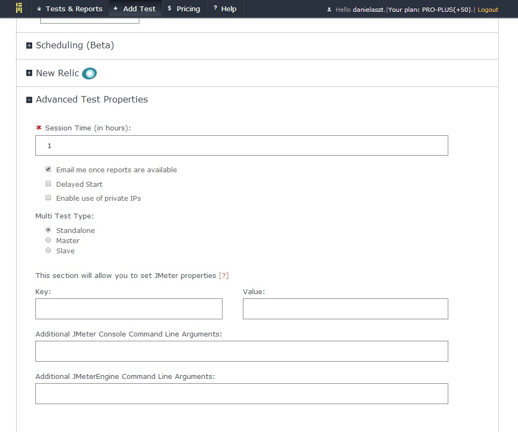Enable use of private IPs checkbox
The image size is (518, 432).
click(x=48, y=197)
